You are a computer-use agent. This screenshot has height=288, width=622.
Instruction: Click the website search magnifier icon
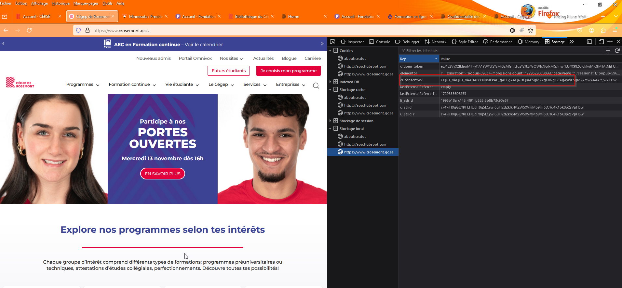pos(316,85)
